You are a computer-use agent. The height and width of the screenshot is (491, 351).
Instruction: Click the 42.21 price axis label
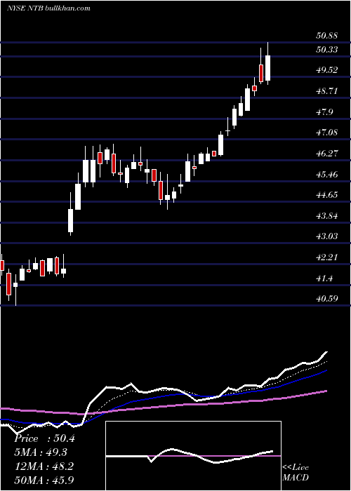[x=327, y=257]
